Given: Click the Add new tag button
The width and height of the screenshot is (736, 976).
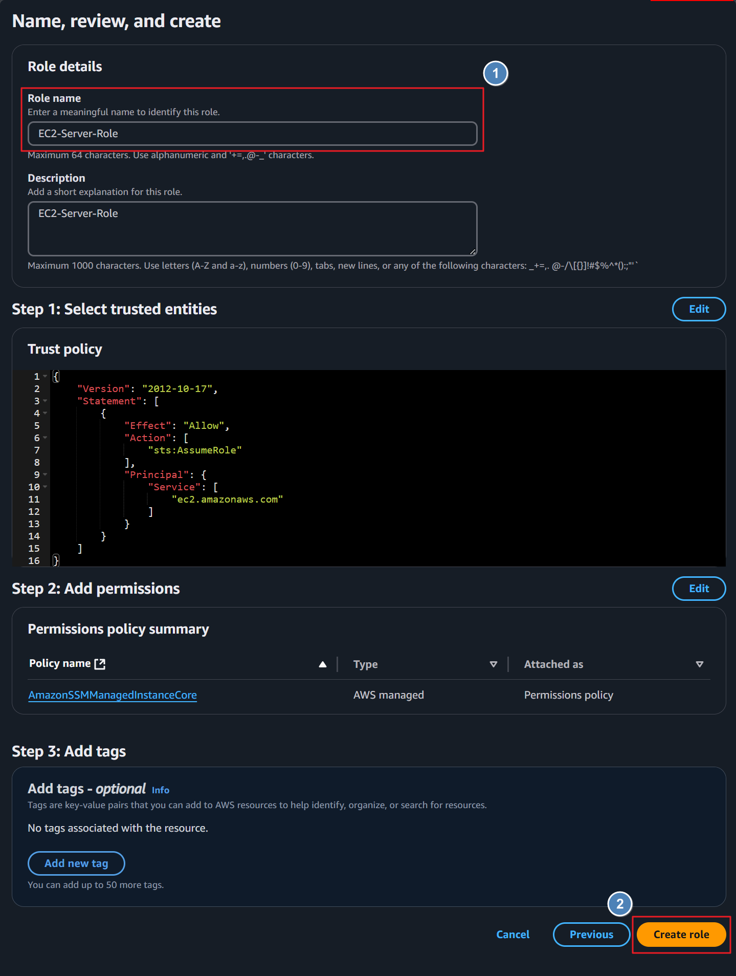Looking at the screenshot, I should coord(76,863).
